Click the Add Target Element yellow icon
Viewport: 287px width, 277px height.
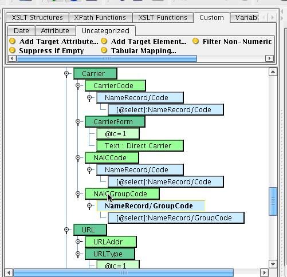coord(104,41)
